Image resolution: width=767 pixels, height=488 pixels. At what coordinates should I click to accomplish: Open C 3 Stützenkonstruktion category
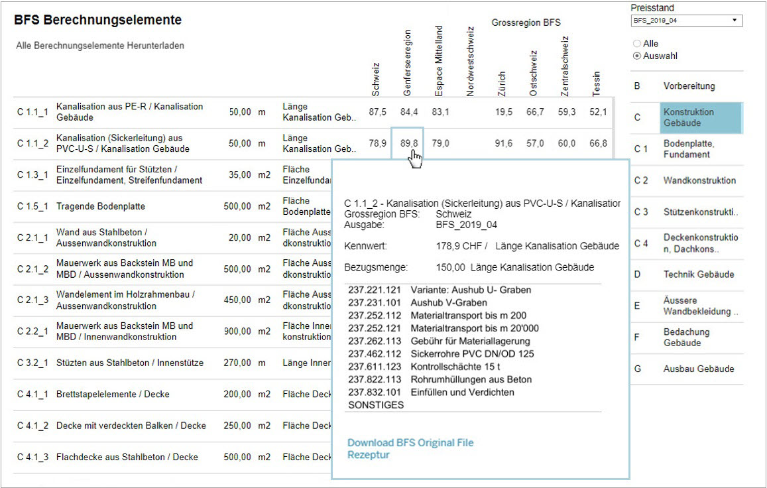[687, 212]
